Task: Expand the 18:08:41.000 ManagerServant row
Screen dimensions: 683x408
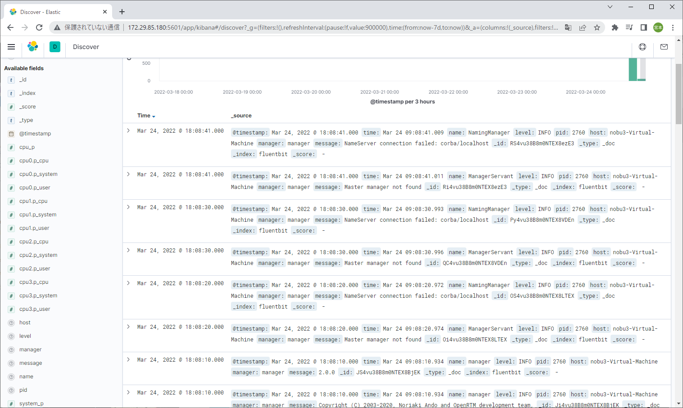Action: pyautogui.click(x=128, y=175)
